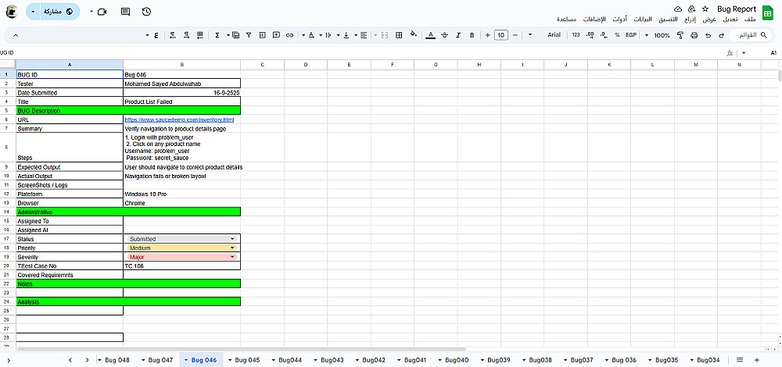Open the text color picker
The height and width of the screenshot is (367, 782).
[431, 35]
